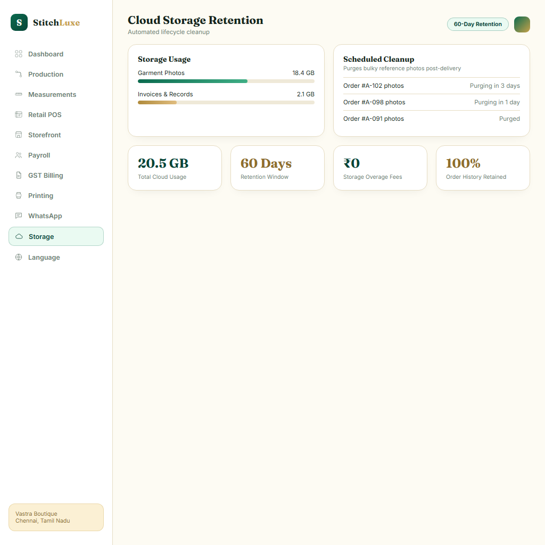Click the Storage cloud icon
The image size is (545, 545).
(x=19, y=236)
